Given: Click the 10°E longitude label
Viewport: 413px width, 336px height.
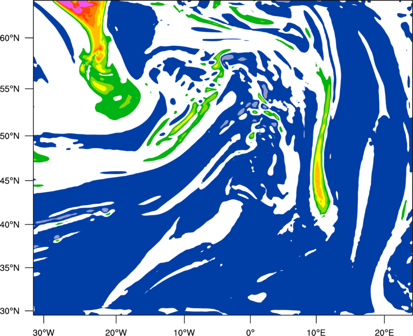Looking at the screenshot, I should click(x=315, y=332).
